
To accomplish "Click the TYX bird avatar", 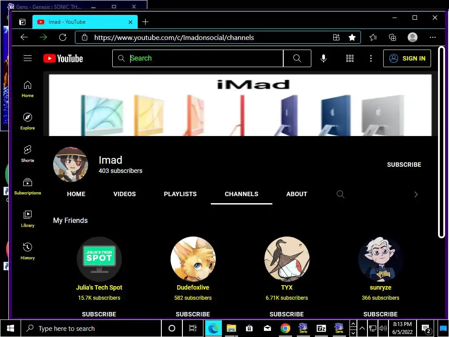I will (x=287, y=259).
